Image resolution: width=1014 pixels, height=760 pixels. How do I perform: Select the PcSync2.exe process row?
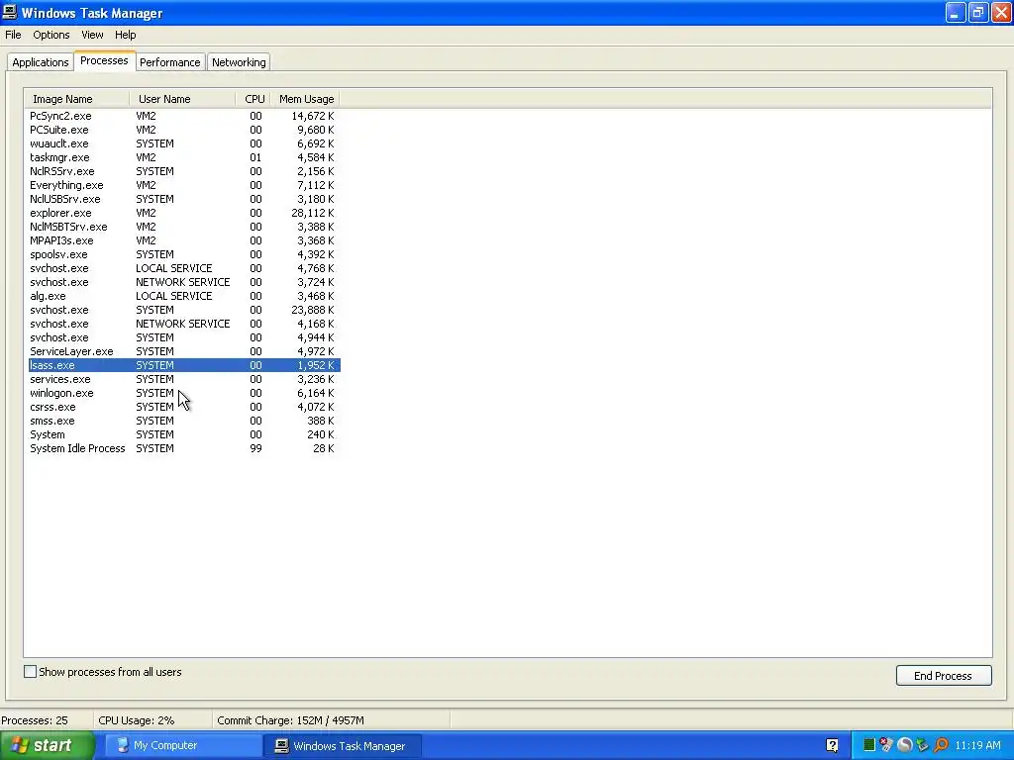[184, 116]
